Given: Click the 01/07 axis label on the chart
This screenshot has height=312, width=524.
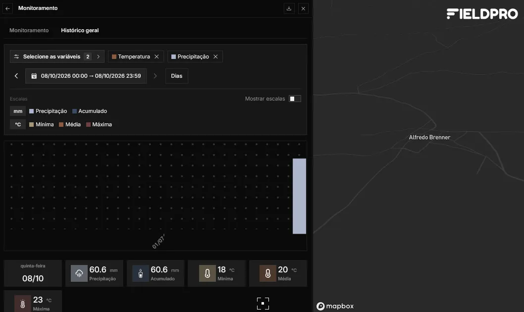Looking at the screenshot, I should 158,242.
